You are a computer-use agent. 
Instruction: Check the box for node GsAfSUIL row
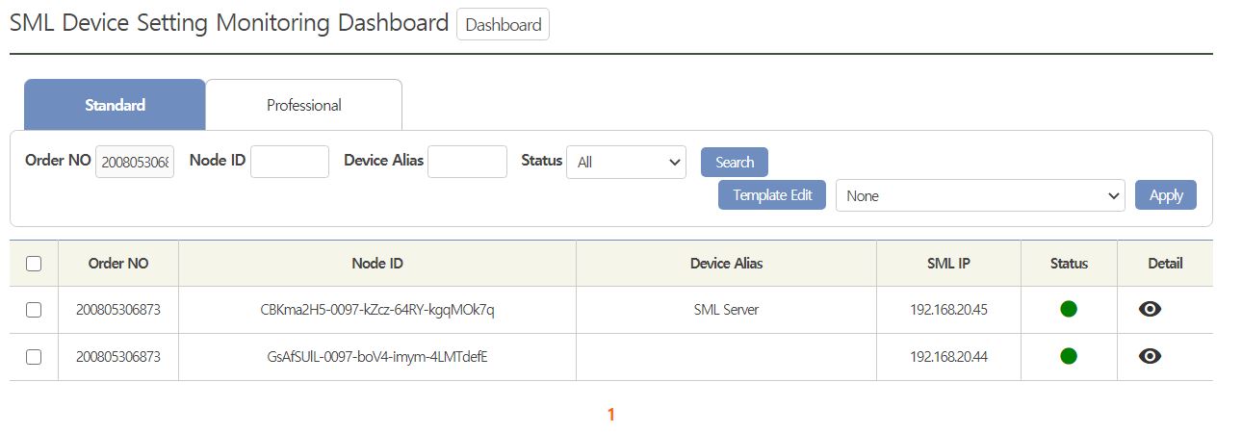coord(34,357)
